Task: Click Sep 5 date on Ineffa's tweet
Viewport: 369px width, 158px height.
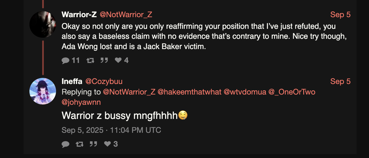Action: (x=340, y=81)
